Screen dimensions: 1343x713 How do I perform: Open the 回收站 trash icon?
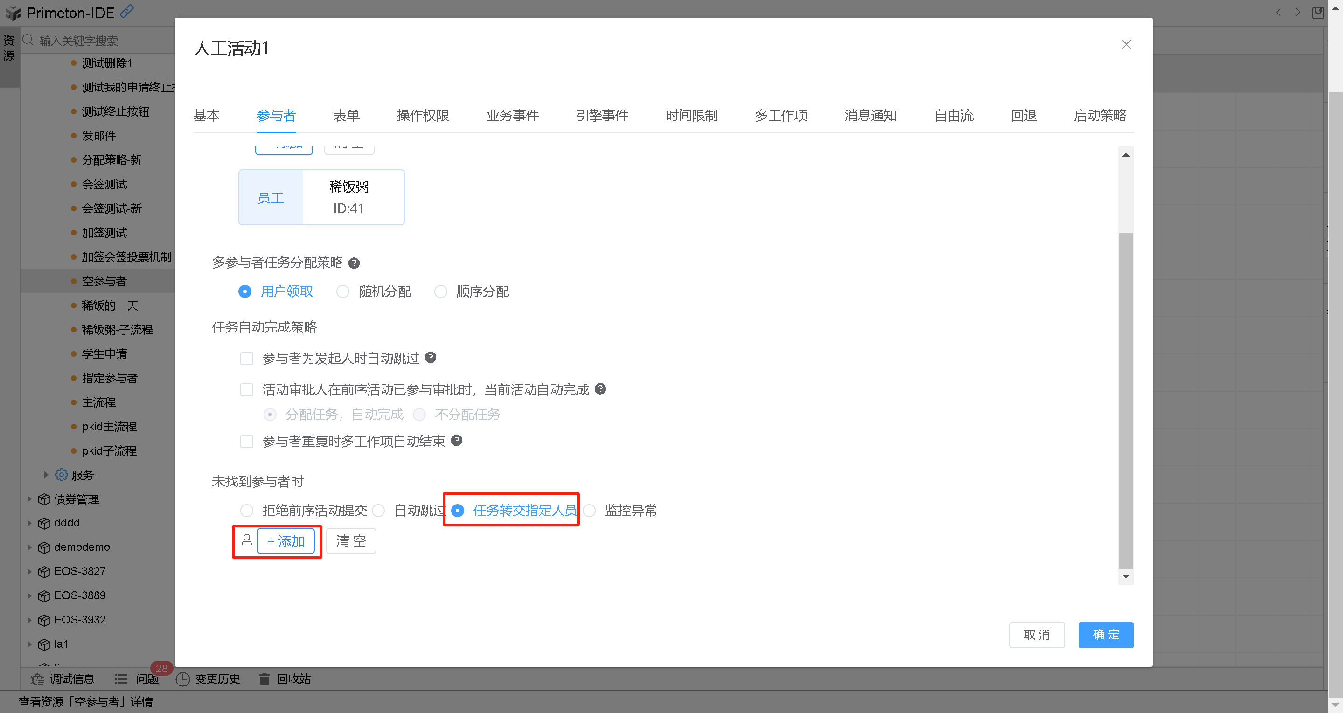(x=264, y=679)
